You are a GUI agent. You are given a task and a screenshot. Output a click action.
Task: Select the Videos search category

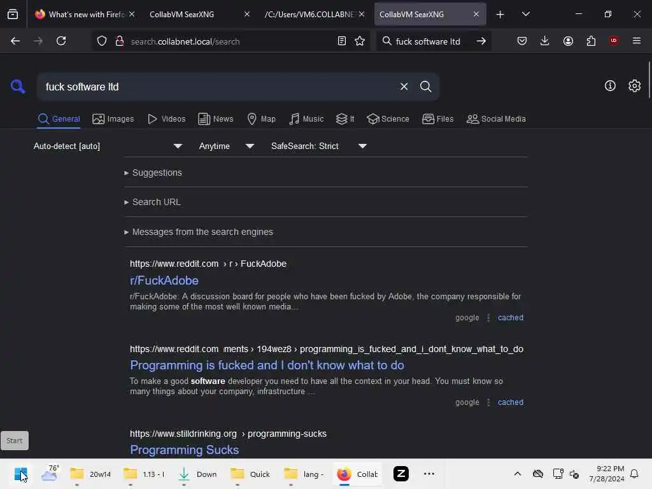click(x=166, y=119)
